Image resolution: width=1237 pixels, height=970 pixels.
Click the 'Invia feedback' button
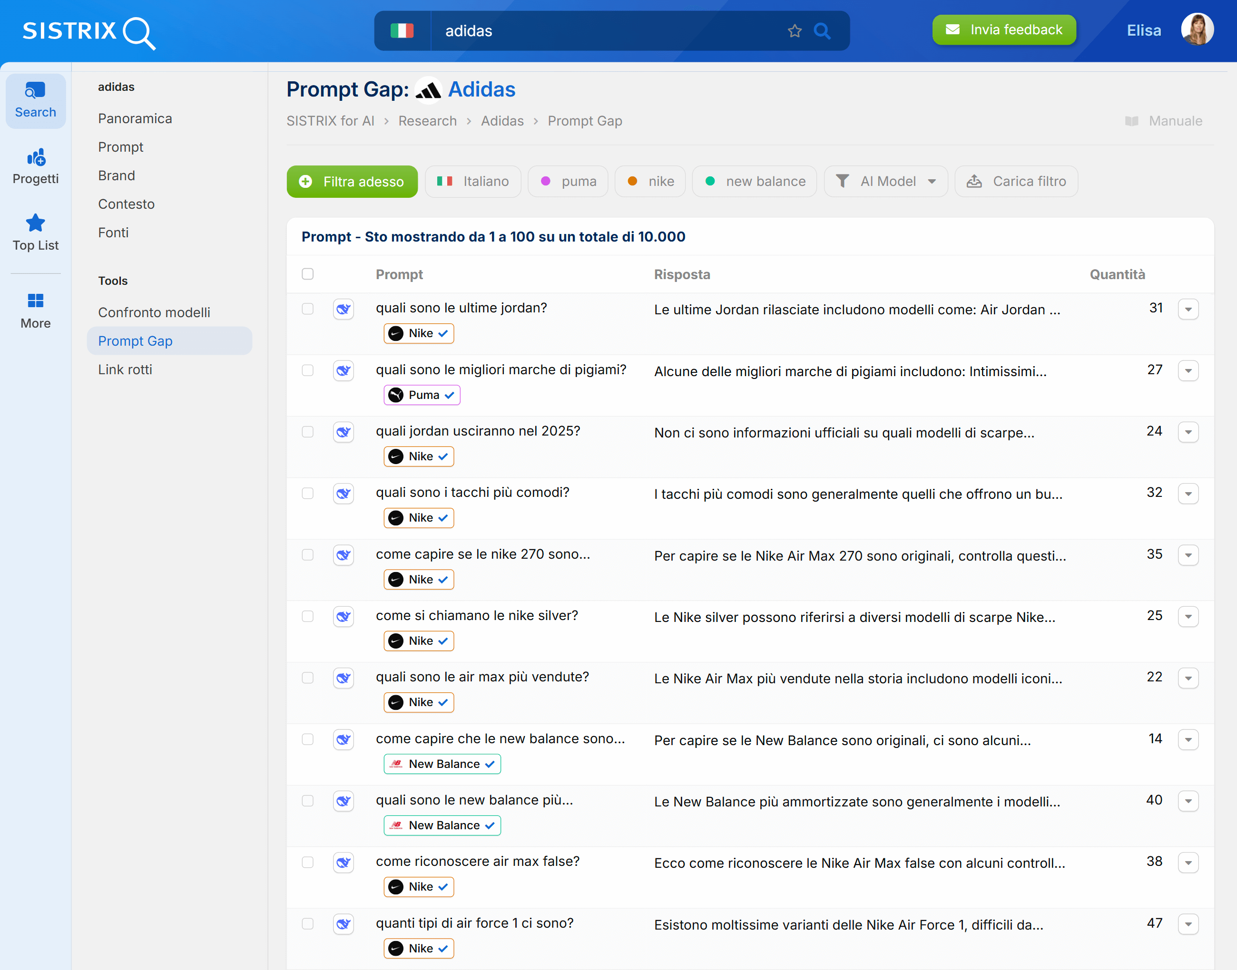click(x=1003, y=29)
